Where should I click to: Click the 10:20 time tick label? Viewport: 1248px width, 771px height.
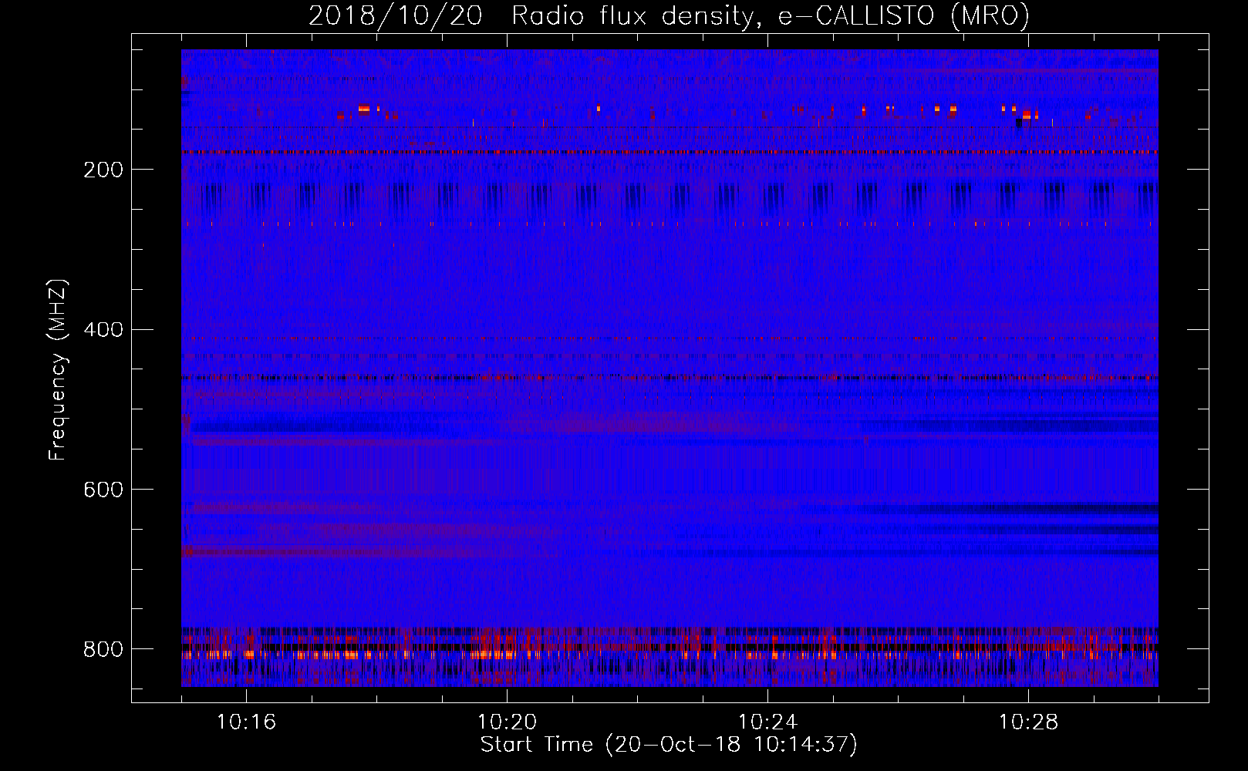coord(507,722)
